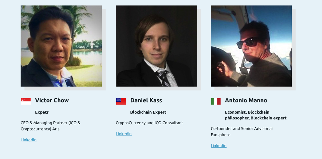This screenshot has width=322, height=159.
Task: Click the Victor Chow name heading
Action: 52,100
